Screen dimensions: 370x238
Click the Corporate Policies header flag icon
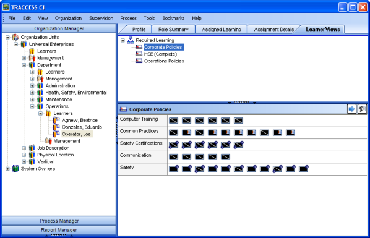[123, 109]
